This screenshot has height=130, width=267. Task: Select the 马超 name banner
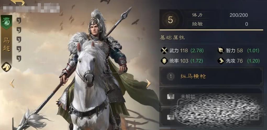pos(7,45)
